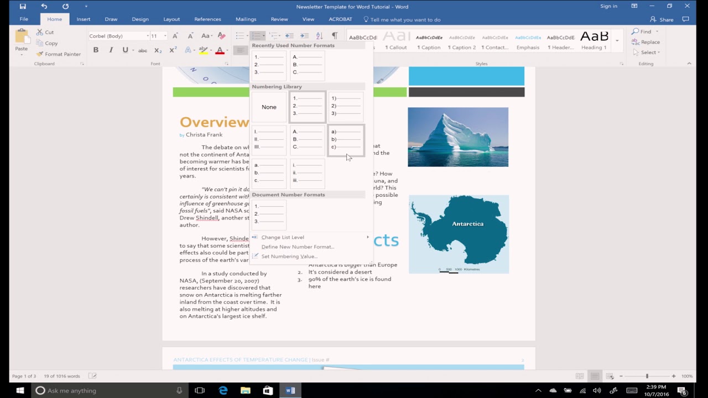This screenshot has width=708, height=398.
Task: Click the Text Effects icon
Action: tap(188, 50)
